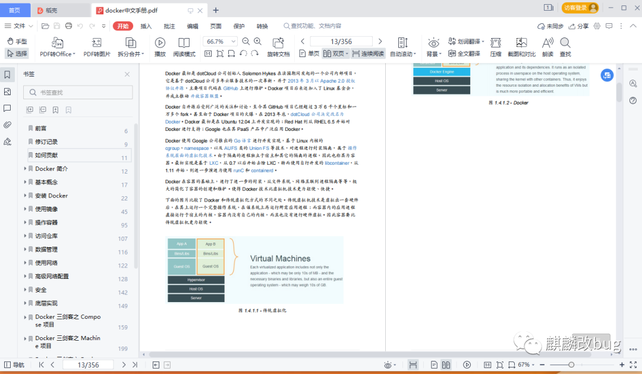Open the 拆分合并 split-merge dropdown
642x374 pixels.
131,47
